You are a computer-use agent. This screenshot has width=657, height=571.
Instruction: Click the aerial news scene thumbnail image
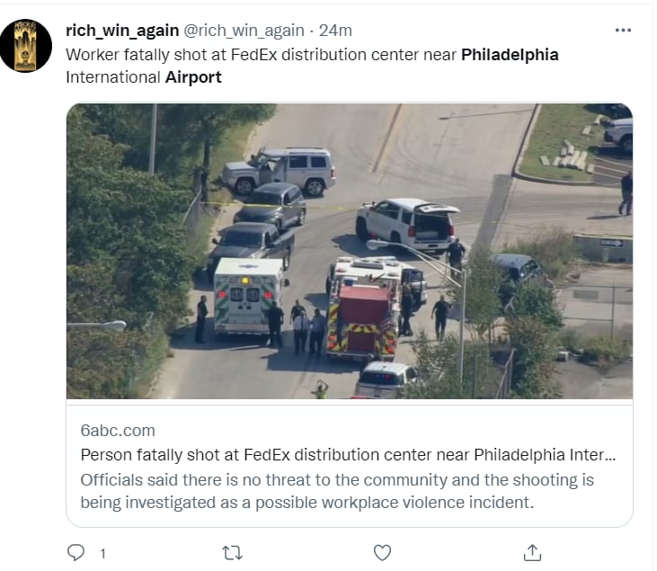350,251
